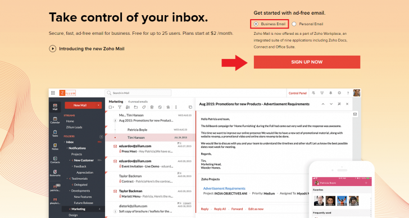This screenshot has width=409, height=218.
Task: Open the Notes module in sidebar
Action: click(x=55, y=147)
